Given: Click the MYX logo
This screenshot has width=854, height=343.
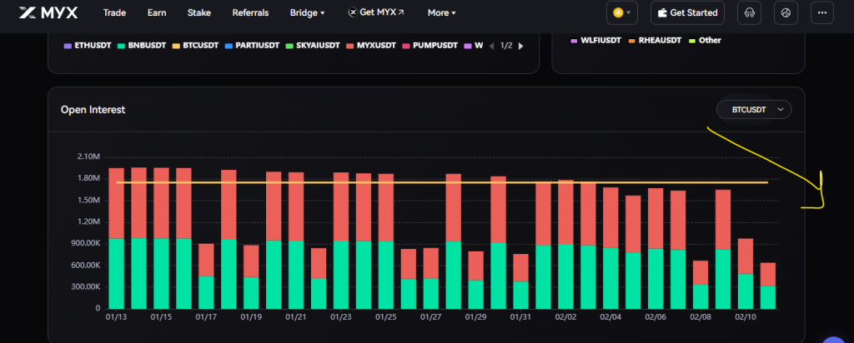Looking at the screenshot, I should (48, 13).
